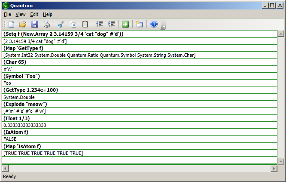
Task: Cut selection with the scissors icon
Action: (61, 24)
